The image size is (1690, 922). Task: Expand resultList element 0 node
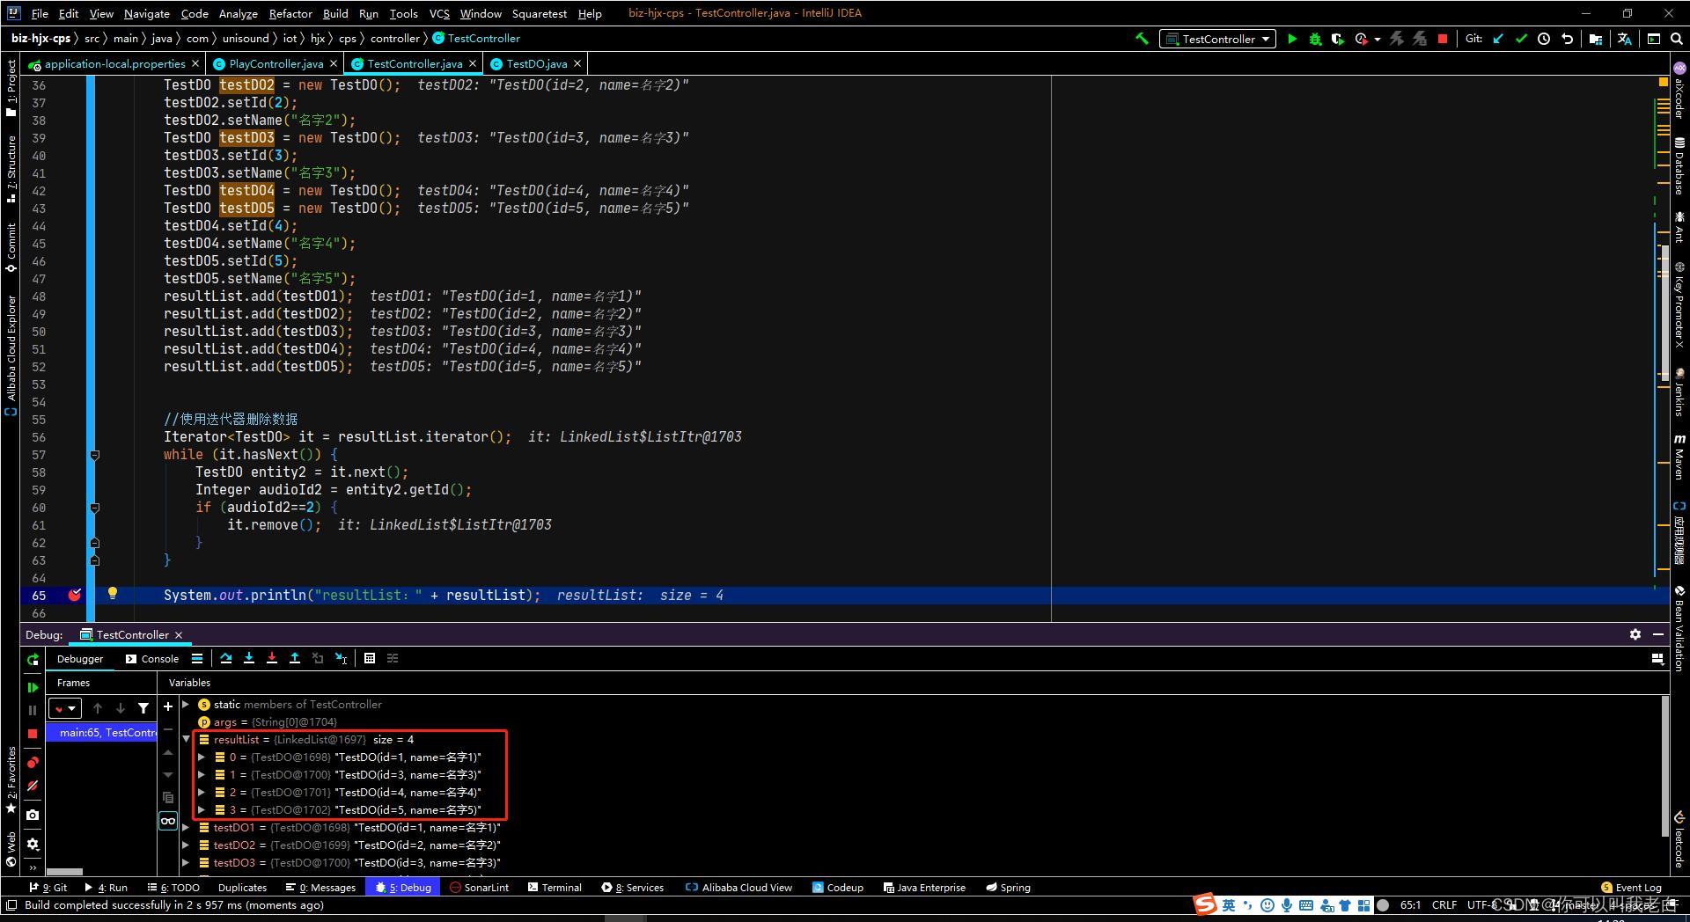(x=202, y=757)
